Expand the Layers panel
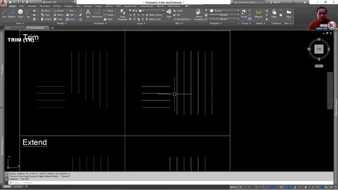Image resolution: width=338 pixels, height=190 pixels. (141, 23)
